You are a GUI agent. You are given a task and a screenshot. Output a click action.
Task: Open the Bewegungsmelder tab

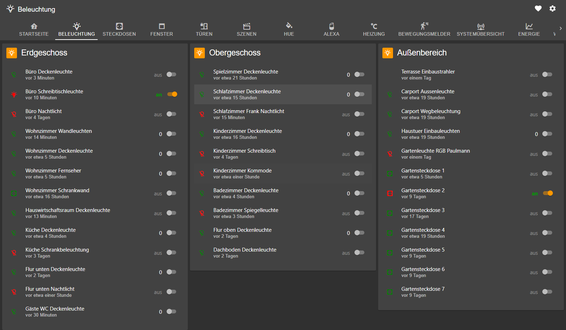(424, 30)
